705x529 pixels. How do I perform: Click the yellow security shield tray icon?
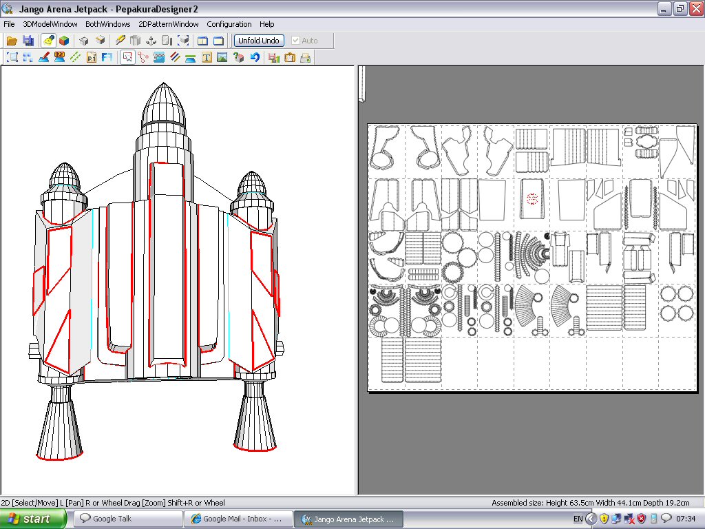point(604,519)
